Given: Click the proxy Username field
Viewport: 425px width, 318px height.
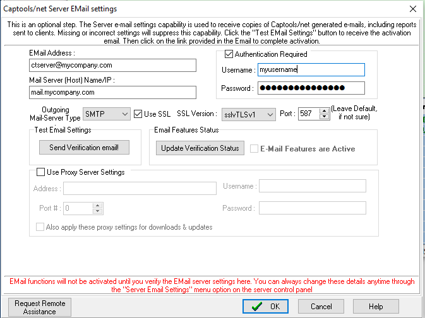Looking at the screenshot, I should click(313, 186).
